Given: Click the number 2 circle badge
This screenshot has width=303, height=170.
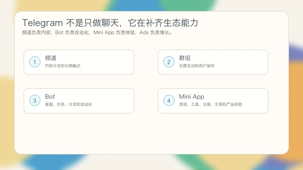Looking at the screenshot, I should pyautogui.click(x=169, y=62).
